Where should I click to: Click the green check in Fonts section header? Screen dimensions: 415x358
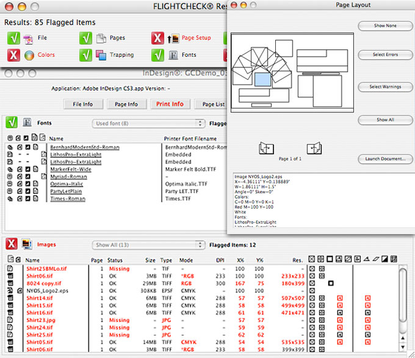(12, 122)
